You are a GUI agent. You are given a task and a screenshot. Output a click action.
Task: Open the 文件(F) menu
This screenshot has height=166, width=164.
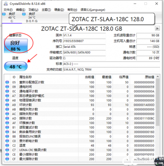8,10
